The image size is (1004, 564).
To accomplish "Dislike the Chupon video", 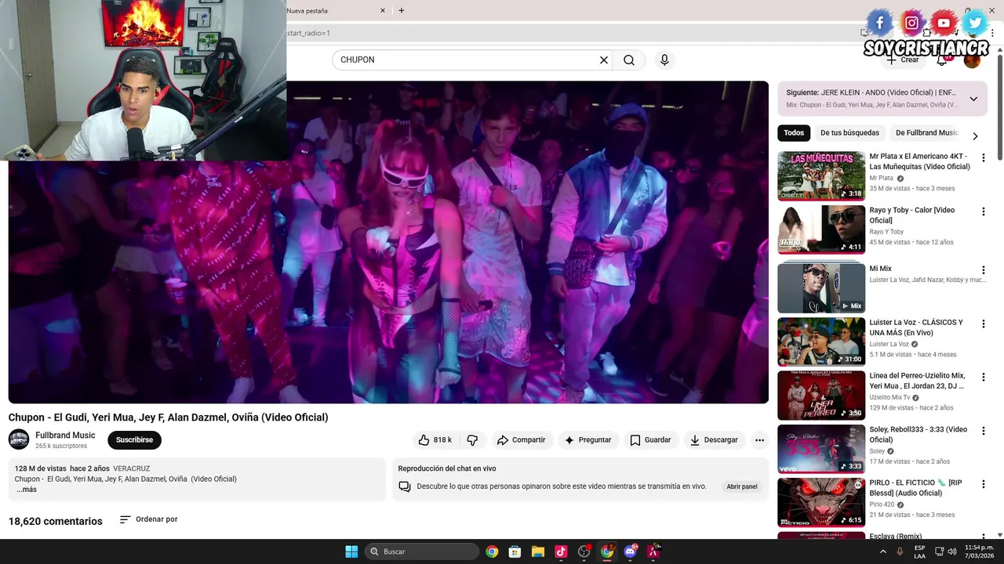I will pos(472,440).
